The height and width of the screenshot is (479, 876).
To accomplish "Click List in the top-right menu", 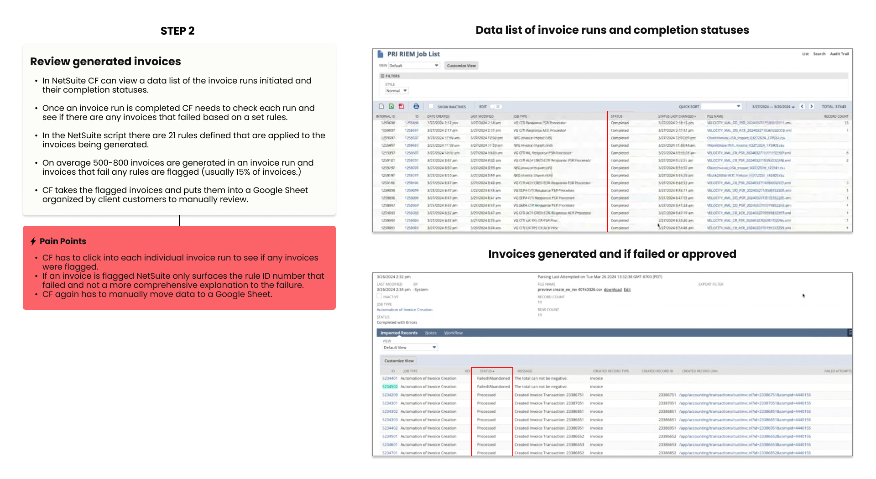I will pyautogui.click(x=805, y=54).
